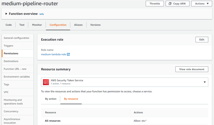This screenshot has width=214, height=125.
Task: Copy the function ARN
Action: [177, 4]
